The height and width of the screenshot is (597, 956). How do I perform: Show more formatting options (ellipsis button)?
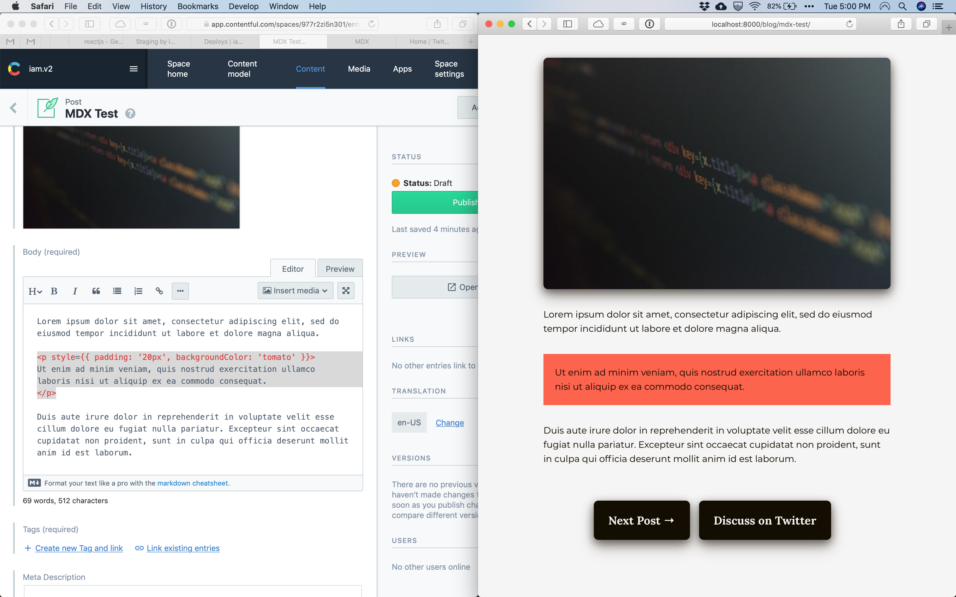180,291
